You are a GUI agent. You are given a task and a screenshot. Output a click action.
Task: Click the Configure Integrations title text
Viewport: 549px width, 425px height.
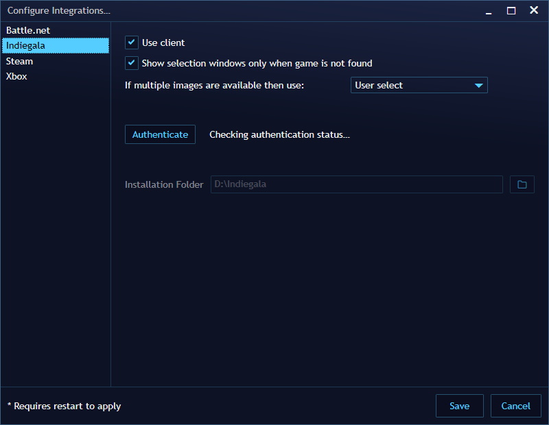[59, 10]
